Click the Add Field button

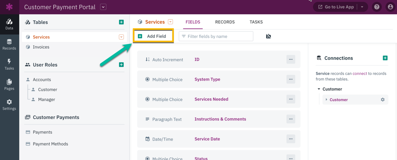click(x=153, y=36)
